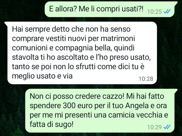Click the line starting "Hai sempre detto"

click(x=71, y=29)
